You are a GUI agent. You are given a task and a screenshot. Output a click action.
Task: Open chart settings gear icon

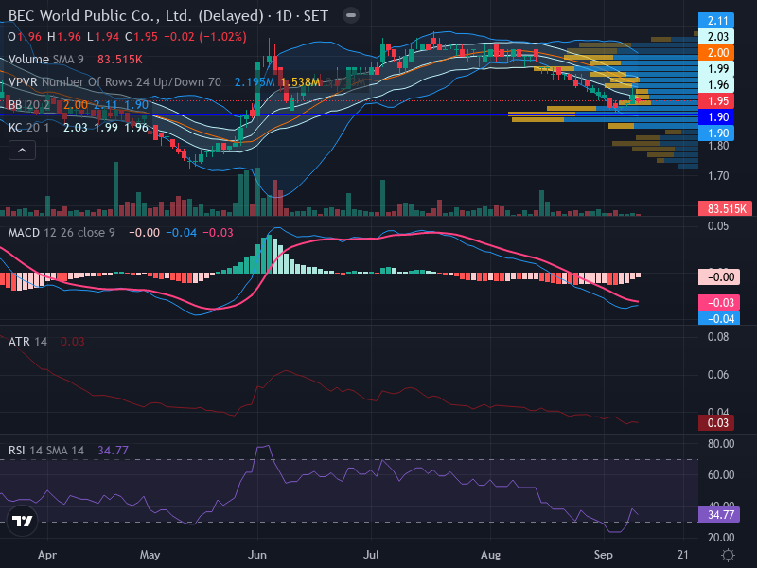pos(728,555)
